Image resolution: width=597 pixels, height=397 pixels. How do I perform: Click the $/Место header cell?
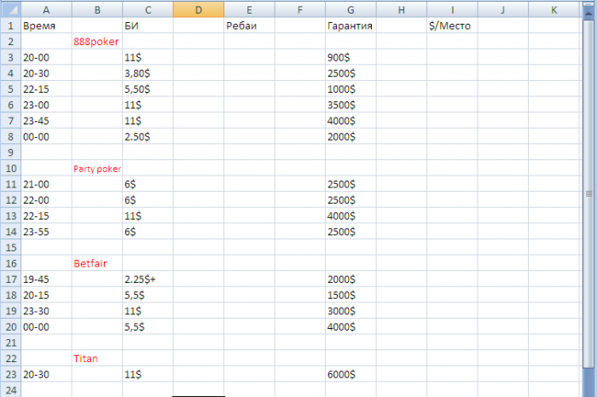pos(452,26)
